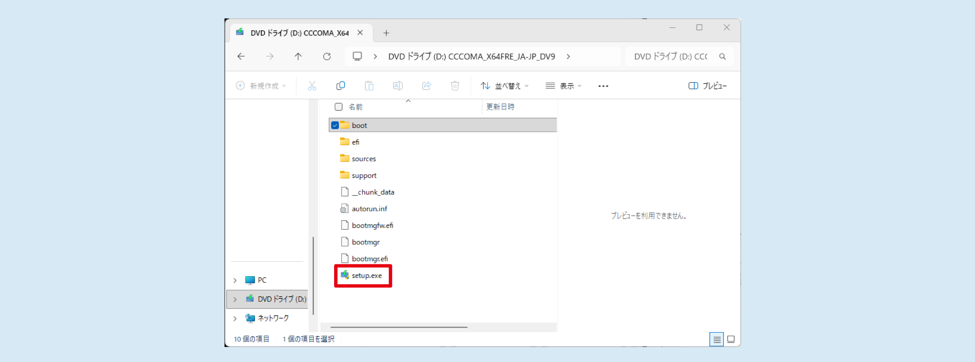This screenshot has width=975, height=362.
Task: Open the more options ellipsis menu
Action: 603,86
